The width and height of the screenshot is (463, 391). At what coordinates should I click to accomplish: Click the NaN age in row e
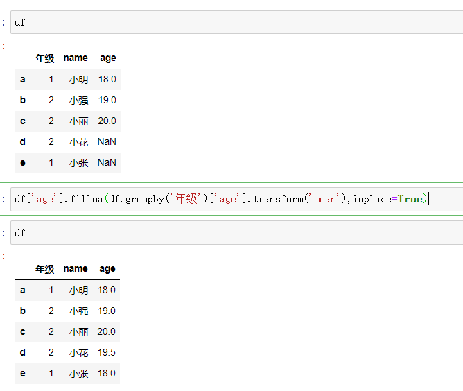tap(107, 163)
